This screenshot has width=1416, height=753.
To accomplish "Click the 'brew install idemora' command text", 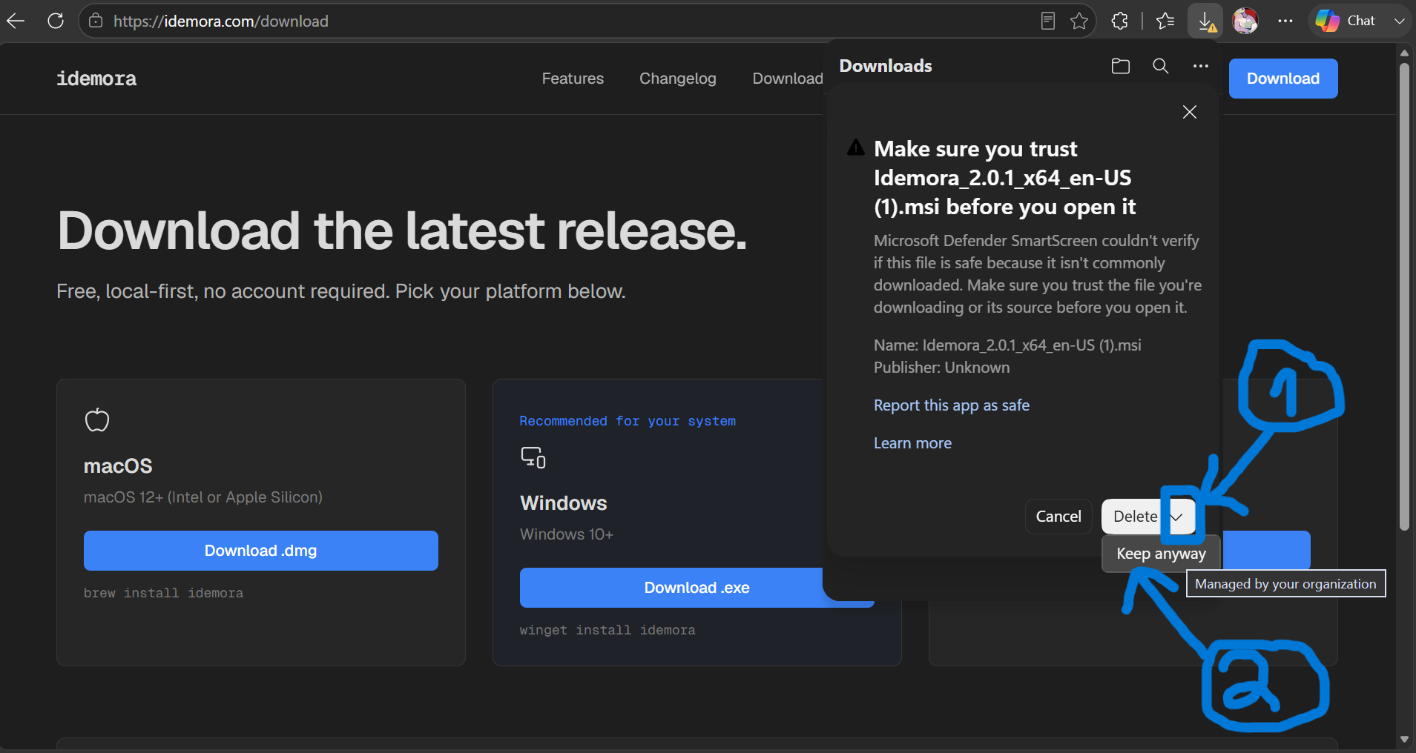I will pyautogui.click(x=163, y=593).
